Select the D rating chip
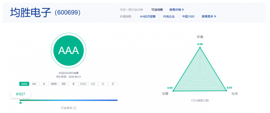Screen dimensions: 270x113 click(113, 84)
